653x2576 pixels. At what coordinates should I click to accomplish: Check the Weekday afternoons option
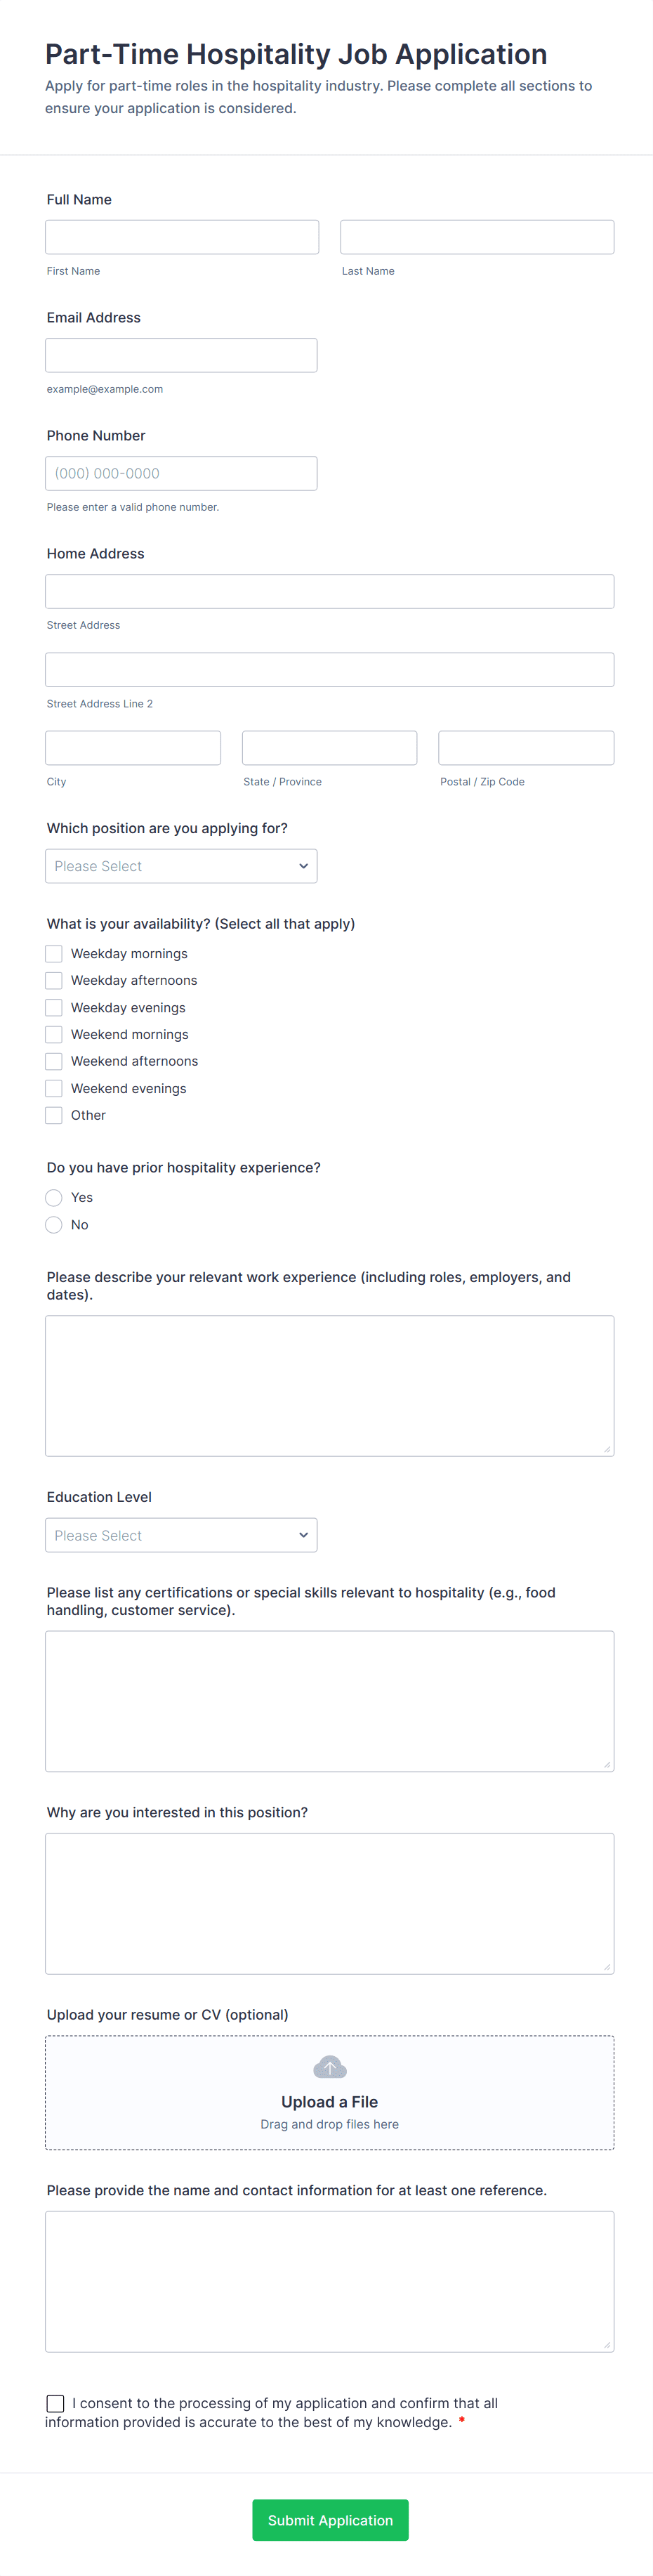click(53, 980)
